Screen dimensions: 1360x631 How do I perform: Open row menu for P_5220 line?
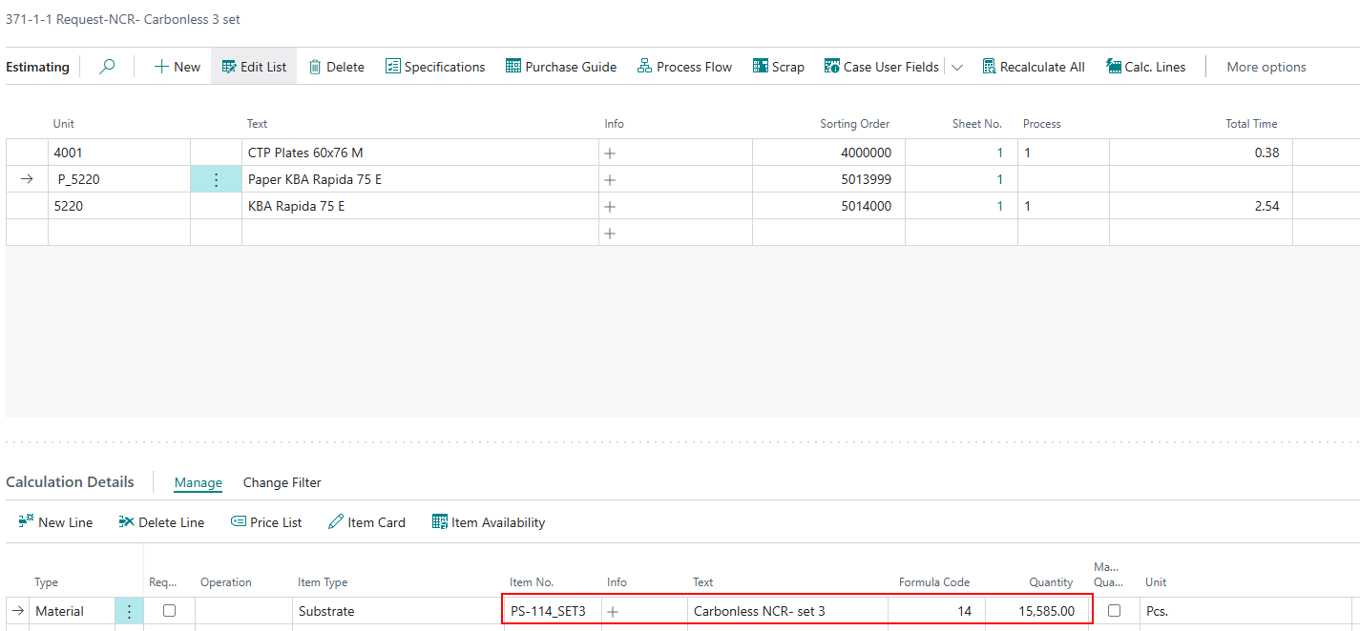pos(216,179)
